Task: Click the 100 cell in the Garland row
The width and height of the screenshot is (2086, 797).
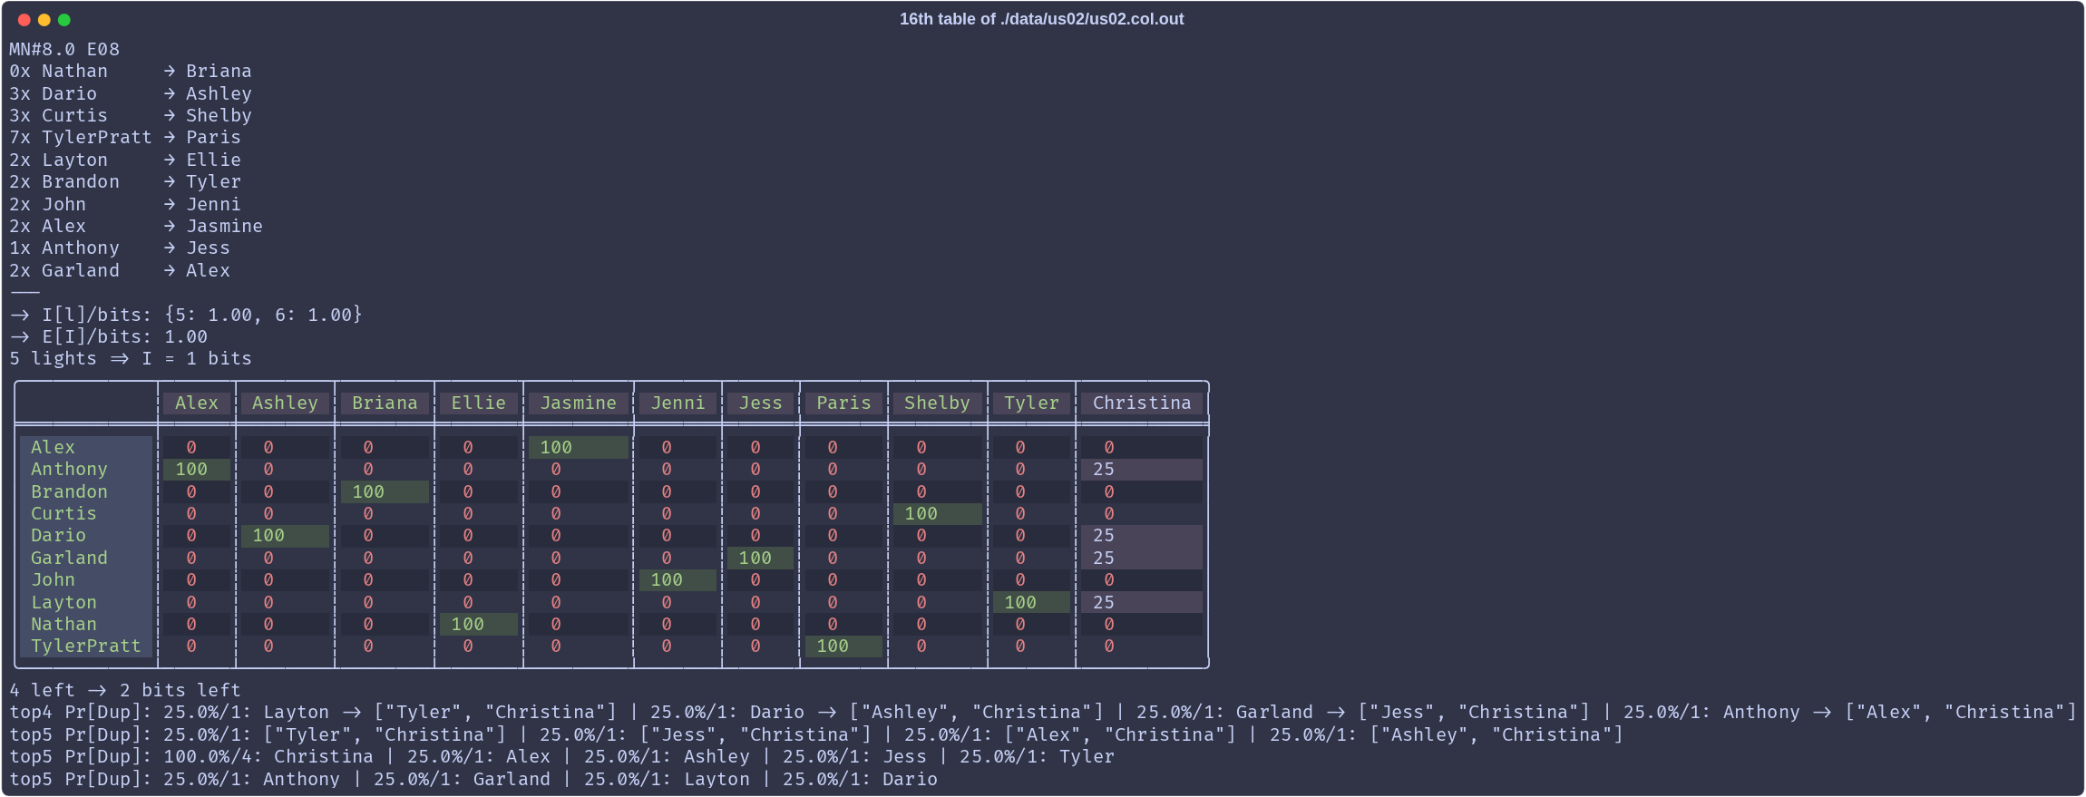Action: (760, 558)
